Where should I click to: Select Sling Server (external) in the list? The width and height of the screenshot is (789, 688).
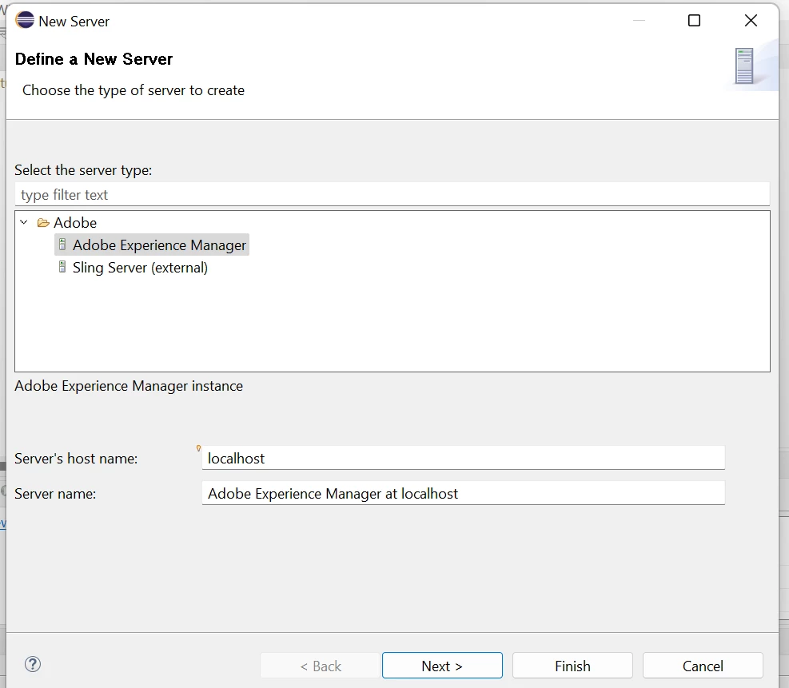tap(140, 268)
